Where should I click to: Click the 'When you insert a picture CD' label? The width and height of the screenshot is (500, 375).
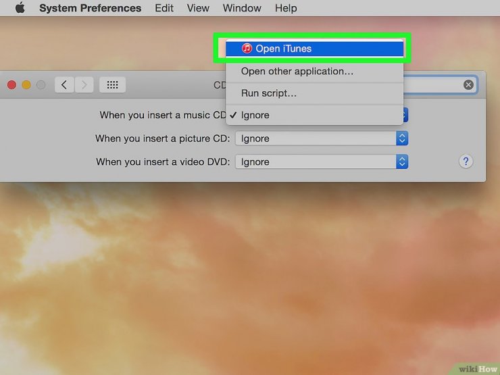click(x=163, y=139)
